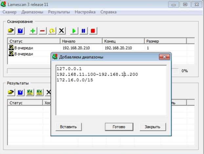Click the save icon in Результаты toolbar
The width and height of the screenshot is (204, 154).
pyautogui.click(x=20, y=92)
